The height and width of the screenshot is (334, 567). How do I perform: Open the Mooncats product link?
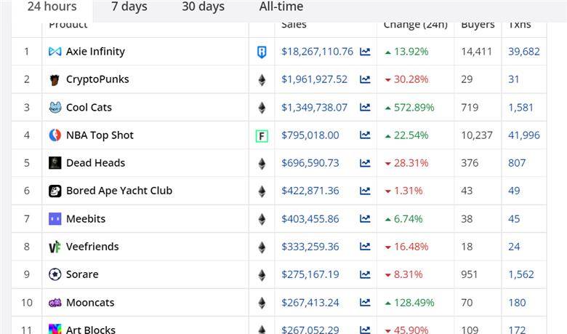click(90, 303)
